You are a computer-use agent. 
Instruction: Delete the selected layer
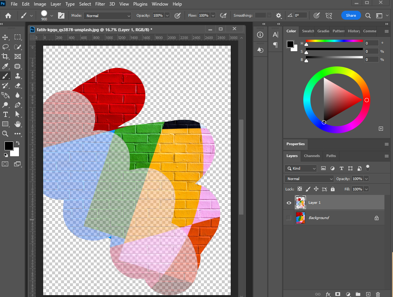coord(378,294)
